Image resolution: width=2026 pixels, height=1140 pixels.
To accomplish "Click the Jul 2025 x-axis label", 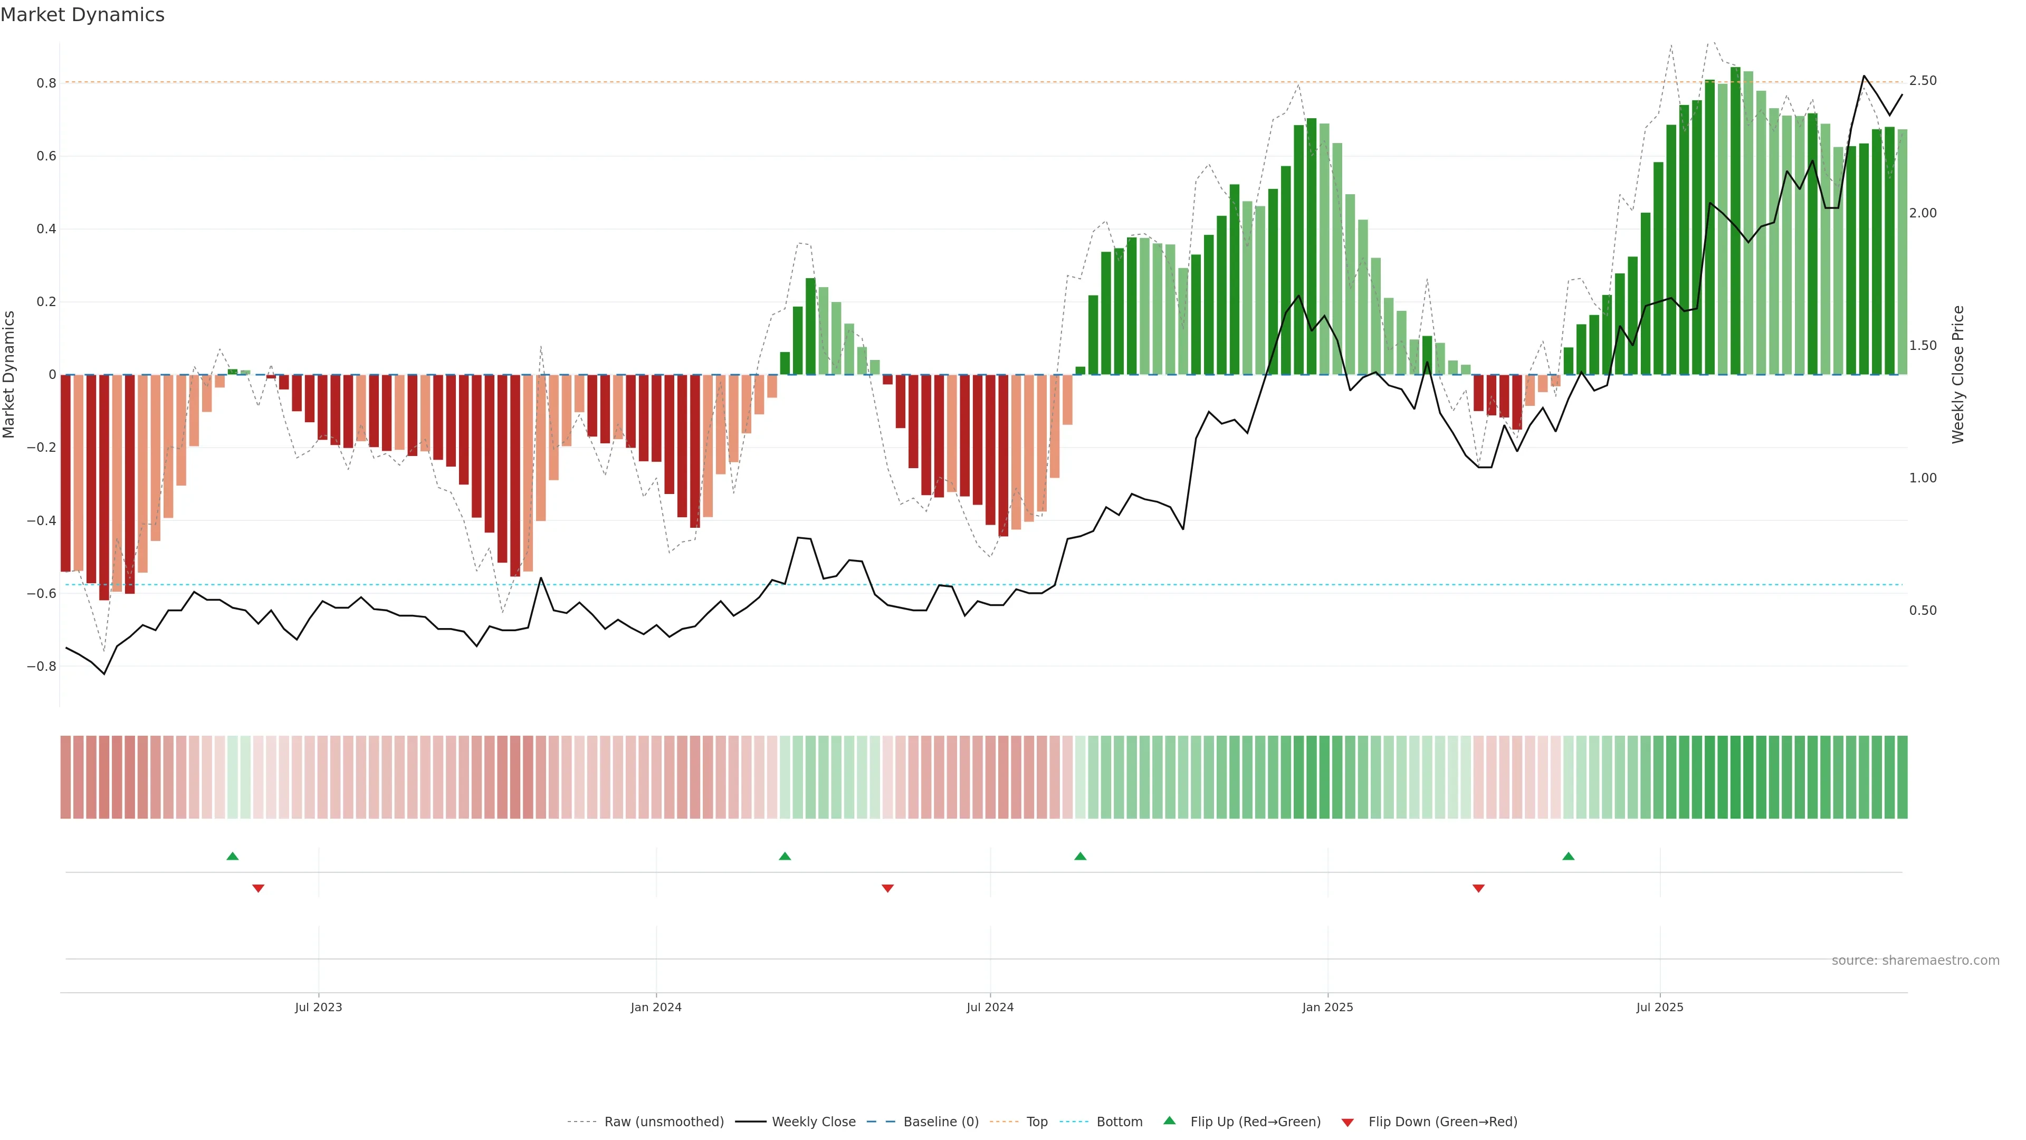I will coord(1659,1007).
